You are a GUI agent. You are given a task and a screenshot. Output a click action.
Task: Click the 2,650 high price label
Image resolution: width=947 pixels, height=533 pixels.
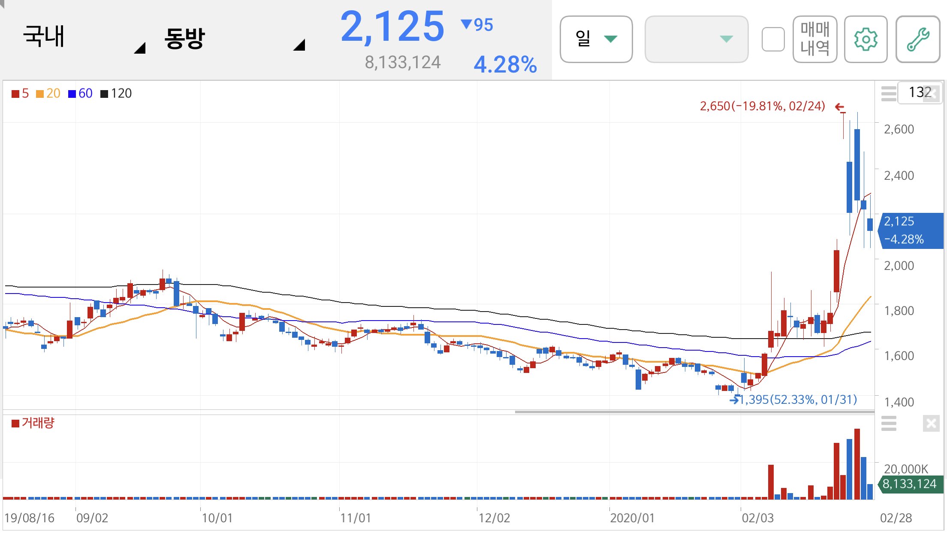point(763,106)
